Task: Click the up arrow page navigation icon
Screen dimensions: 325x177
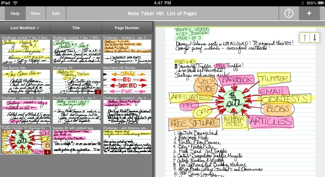Action: click(305, 37)
